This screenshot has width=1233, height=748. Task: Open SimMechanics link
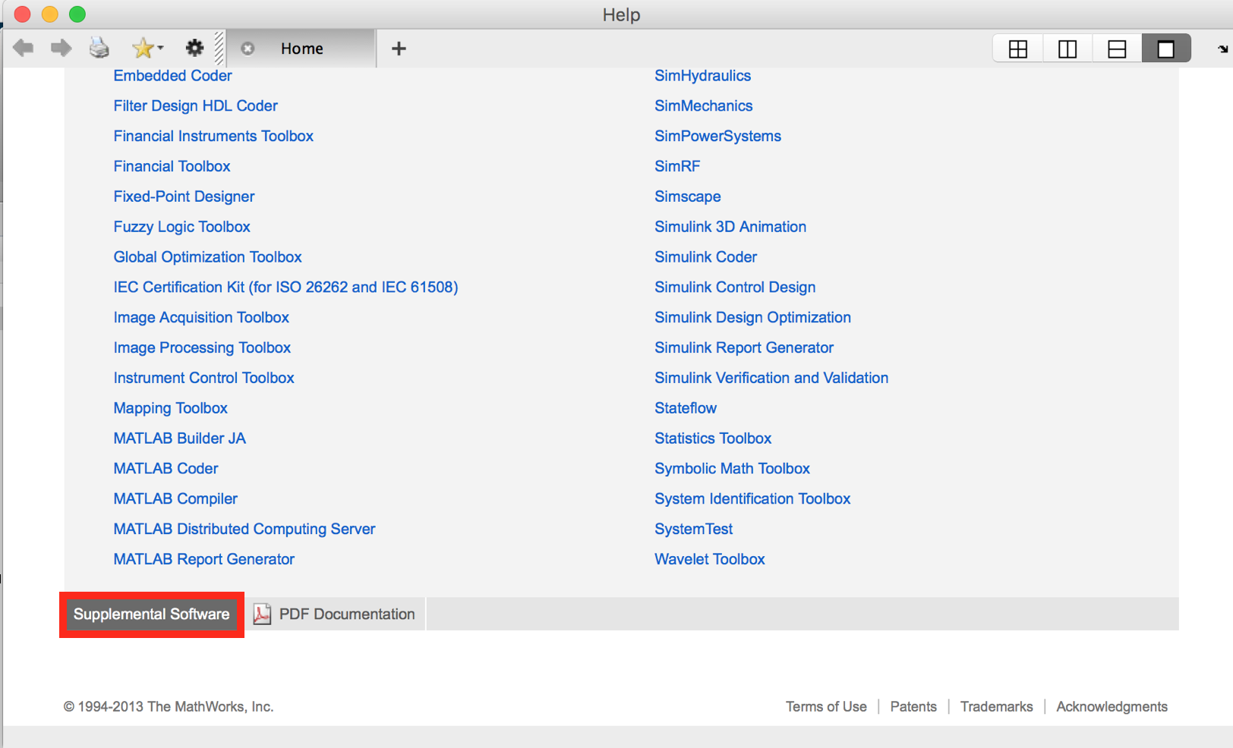(703, 106)
